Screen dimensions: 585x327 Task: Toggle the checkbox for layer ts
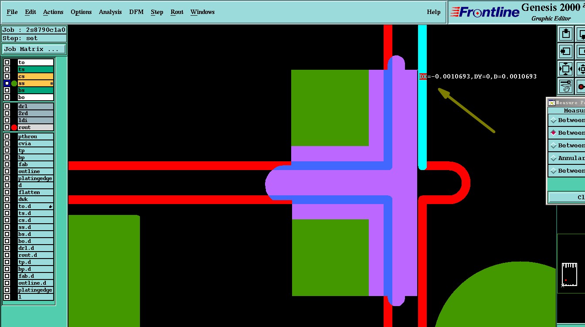pyautogui.click(x=7, y=69)
